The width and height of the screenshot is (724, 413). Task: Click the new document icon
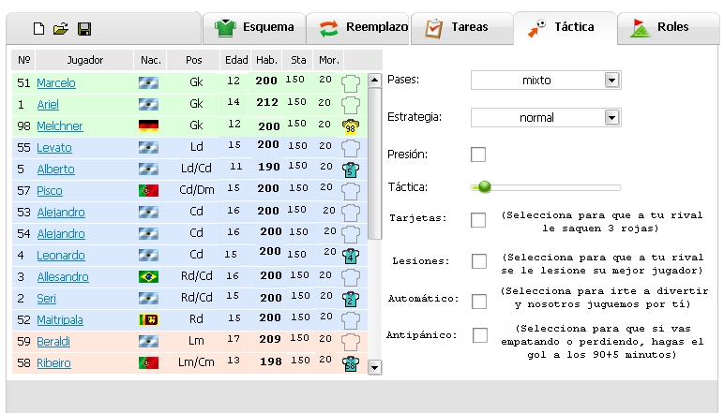(38, 29)
